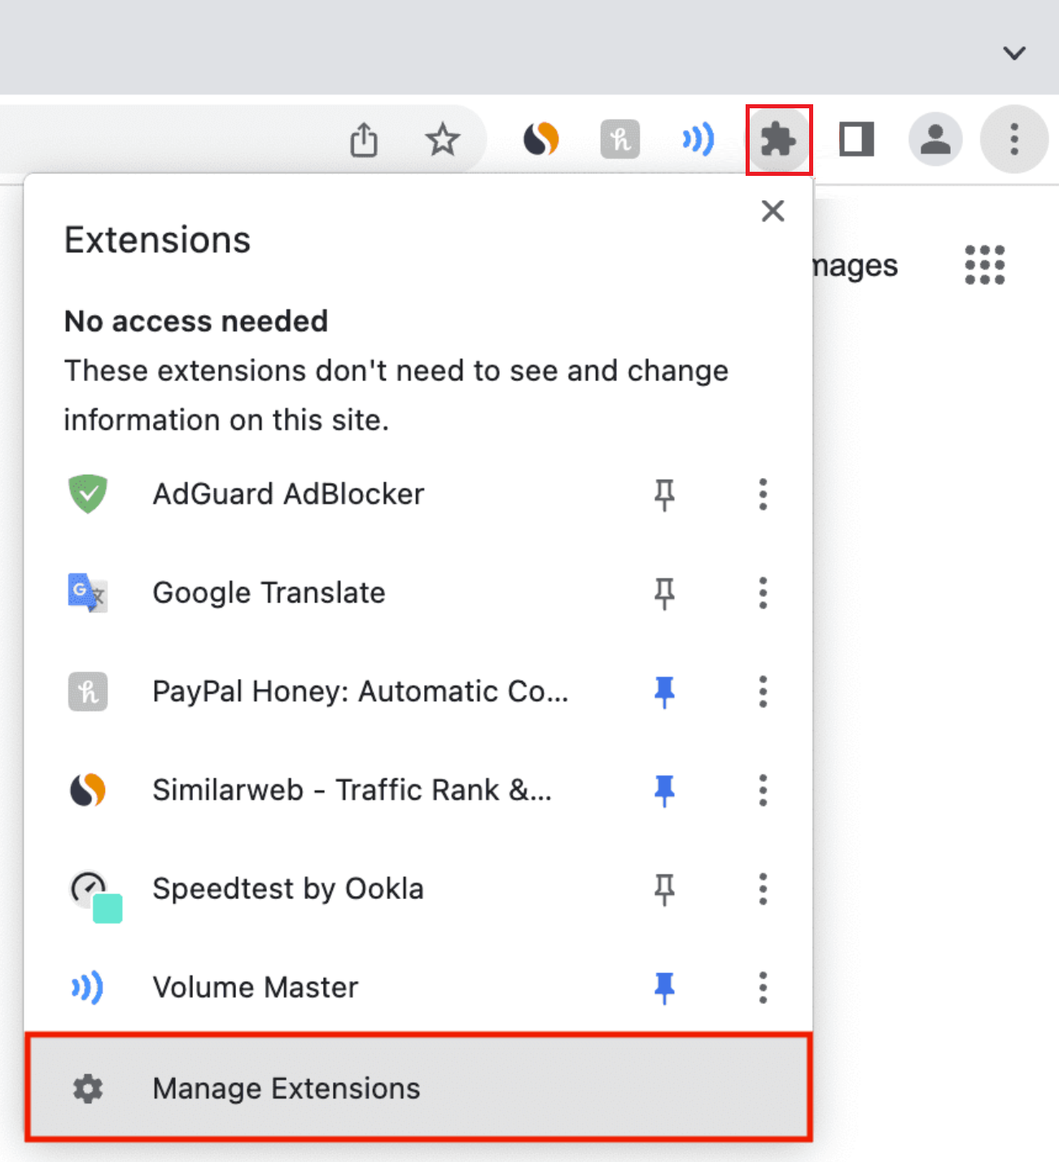1059x1162 pixels.
Task: Open Chrome's three-dot main menu
Action: [1014, 139]
